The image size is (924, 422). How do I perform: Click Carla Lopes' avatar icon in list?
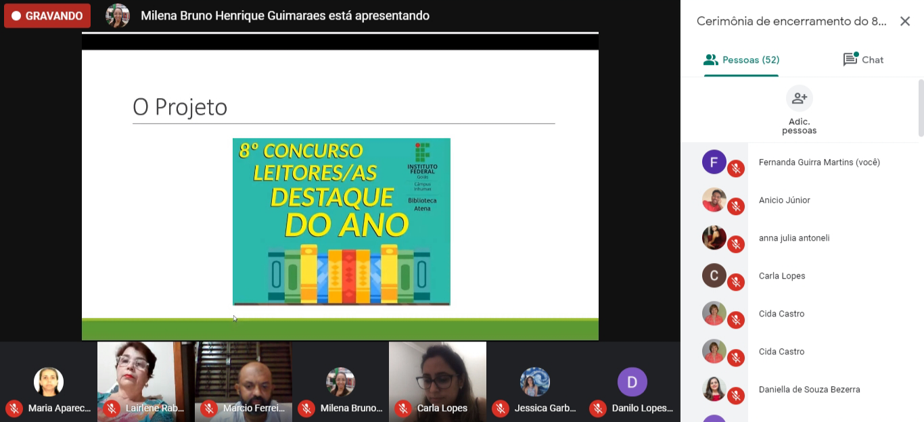tap(714, 276)
